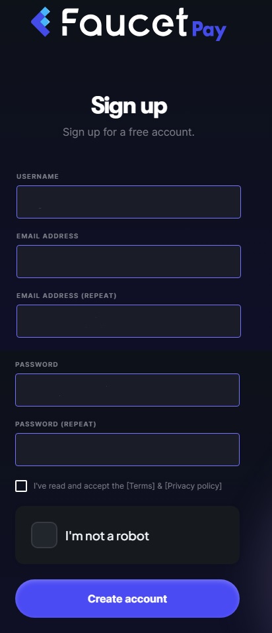The width and height of the screenshot is (272, 633).
Task: Click the PASSWORD (REPEAT) label
Action: click(55, 424)
